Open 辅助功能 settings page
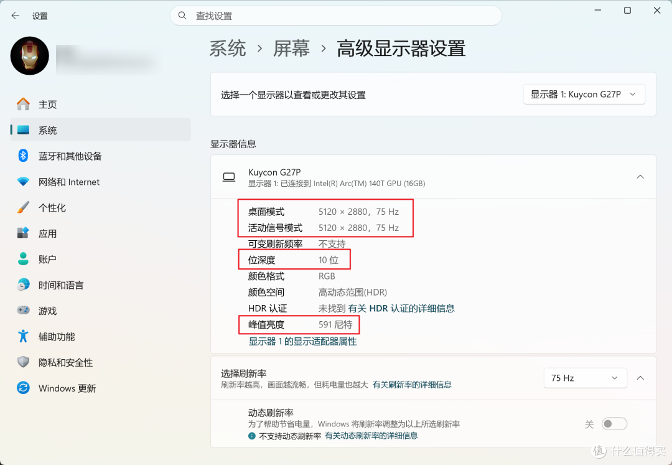Screen dimensions: 672x465 pyautogui.click(x=100, y=336)
